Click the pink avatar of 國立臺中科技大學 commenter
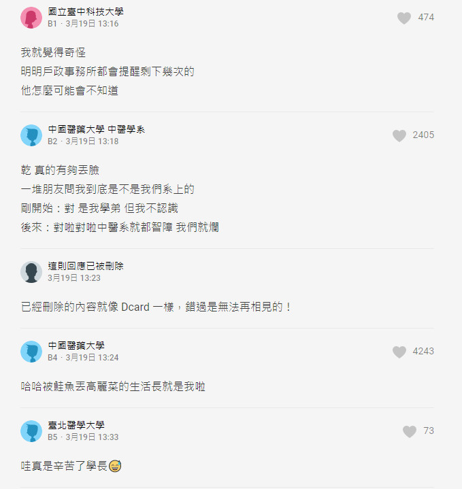This screenshot has width=462, height=489. [31, 18]
